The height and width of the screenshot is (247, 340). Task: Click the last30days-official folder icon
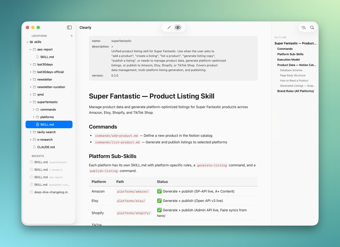click(x=35, y=72)
